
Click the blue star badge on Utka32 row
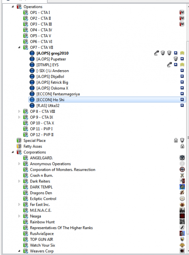[x=182, y=105]
